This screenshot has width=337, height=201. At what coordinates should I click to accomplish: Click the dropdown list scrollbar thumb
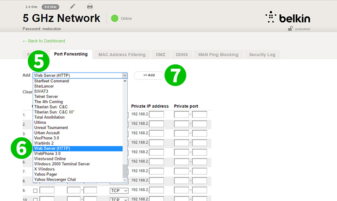click(x=125, y=171)
